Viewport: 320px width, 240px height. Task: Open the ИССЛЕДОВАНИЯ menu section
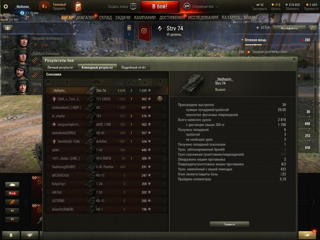(203, 18)
